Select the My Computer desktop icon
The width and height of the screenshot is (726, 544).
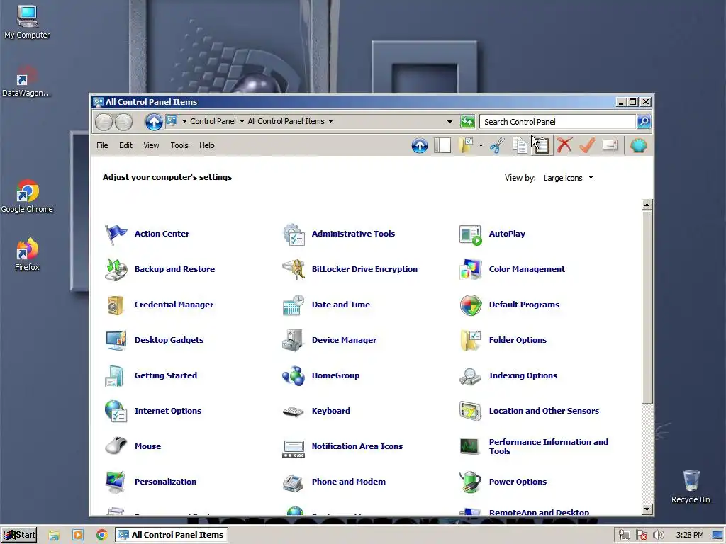pyautogui.click(x=27, y=22)
